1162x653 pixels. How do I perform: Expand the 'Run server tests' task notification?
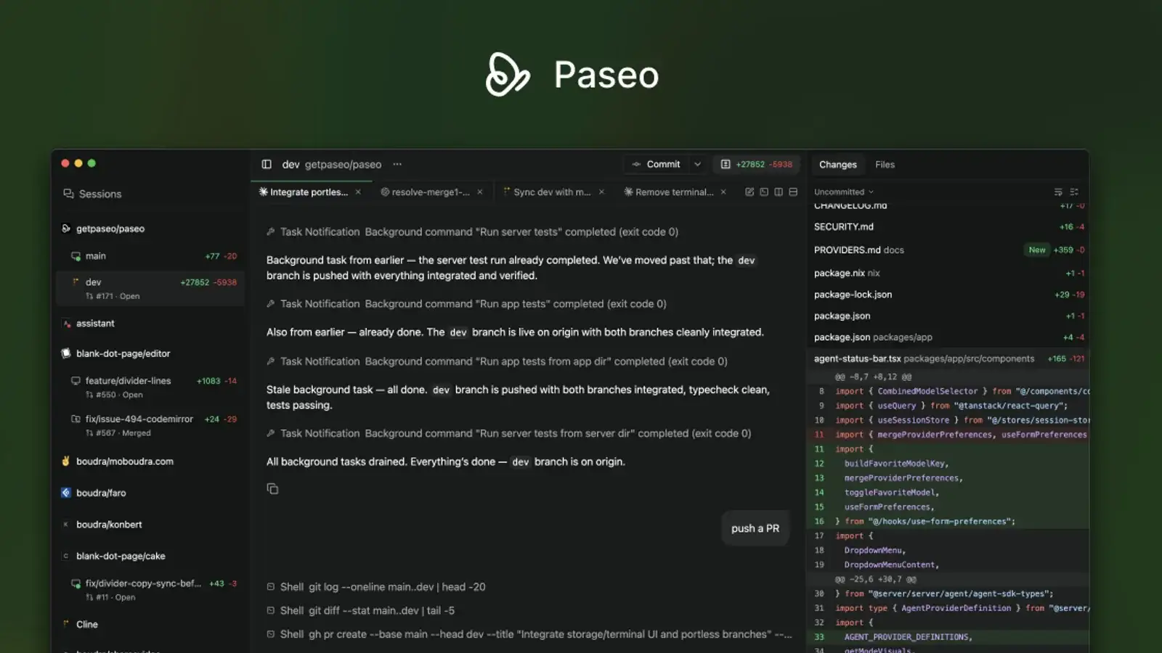pyautogui.click(x=472, y=232)
